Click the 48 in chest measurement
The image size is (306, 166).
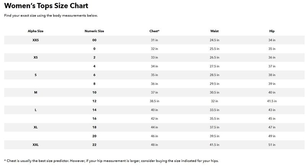154,145
